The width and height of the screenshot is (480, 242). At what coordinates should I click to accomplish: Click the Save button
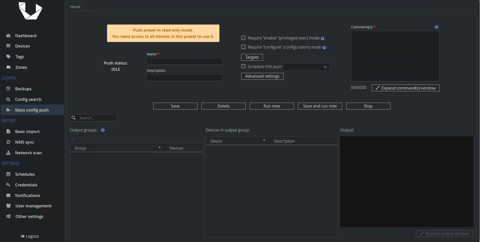[175, 106]
